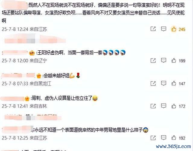Like the comment with 245 likes

tap(174, 29)
